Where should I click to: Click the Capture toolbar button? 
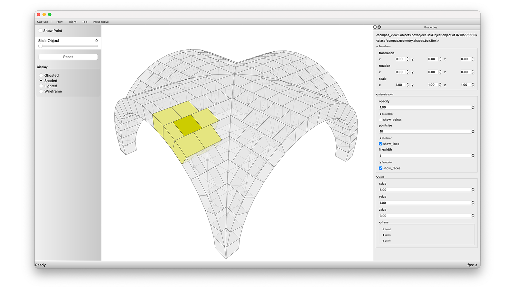click(x=42, y=22)
